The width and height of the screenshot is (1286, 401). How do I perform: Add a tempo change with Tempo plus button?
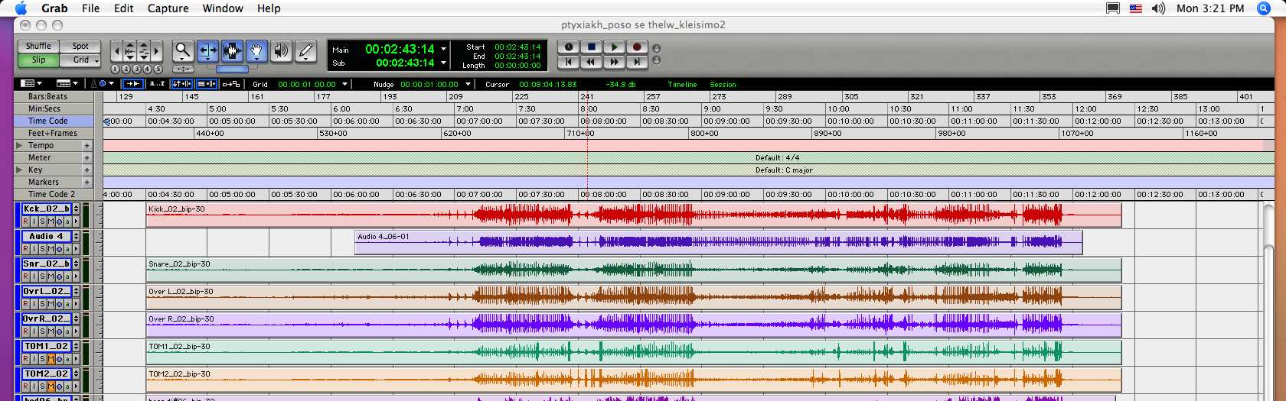[x=86, y=145]
